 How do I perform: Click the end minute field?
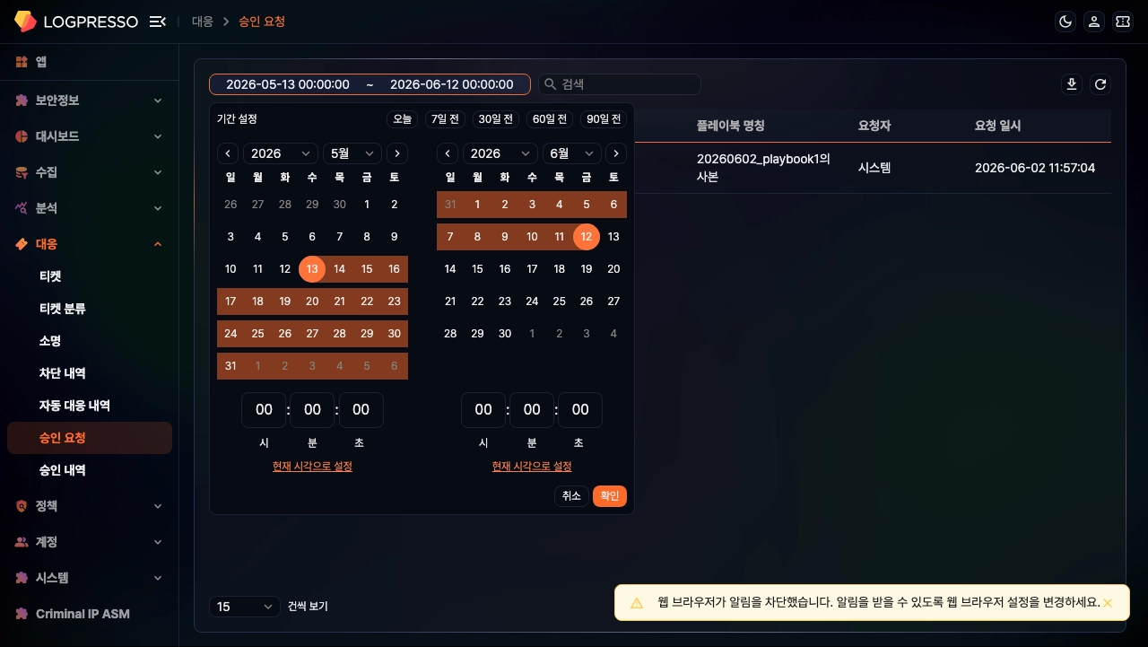(532, 410)
